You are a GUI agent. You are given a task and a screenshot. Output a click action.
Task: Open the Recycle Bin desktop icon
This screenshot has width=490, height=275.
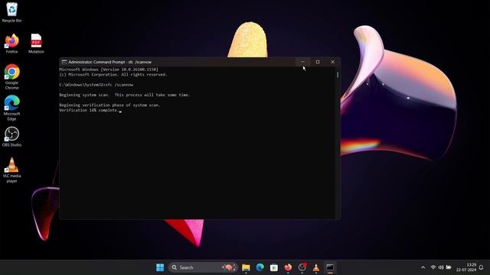click(11, 12)
